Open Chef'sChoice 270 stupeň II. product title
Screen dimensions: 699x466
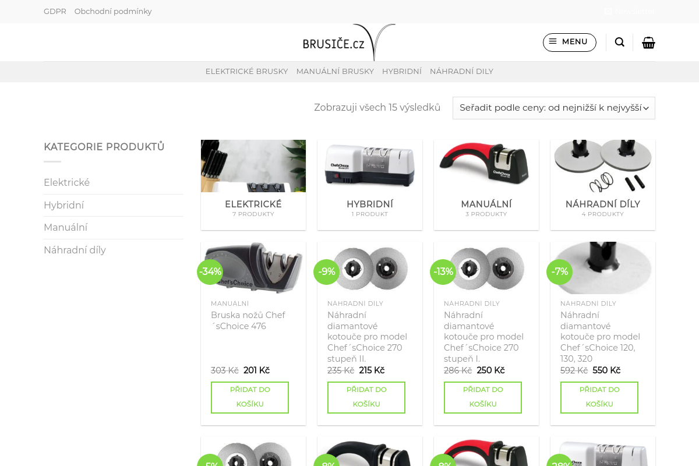(368, 337)
